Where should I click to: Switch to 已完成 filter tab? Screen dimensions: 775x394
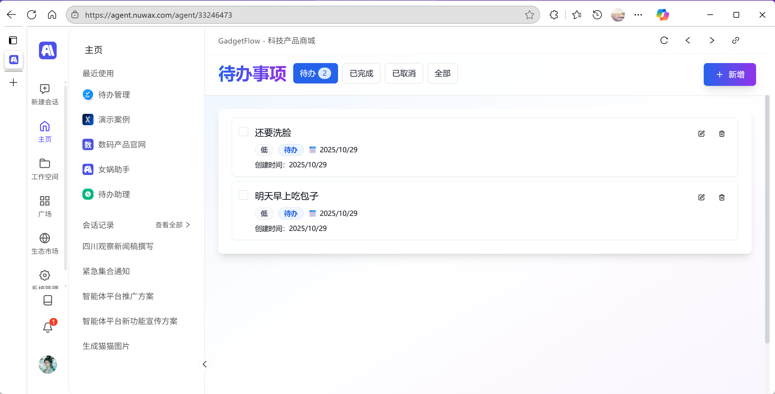click(361, 73)
